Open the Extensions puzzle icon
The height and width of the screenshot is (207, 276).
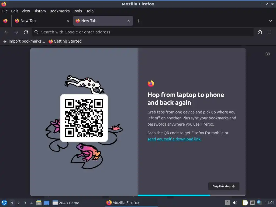point(260,32)
